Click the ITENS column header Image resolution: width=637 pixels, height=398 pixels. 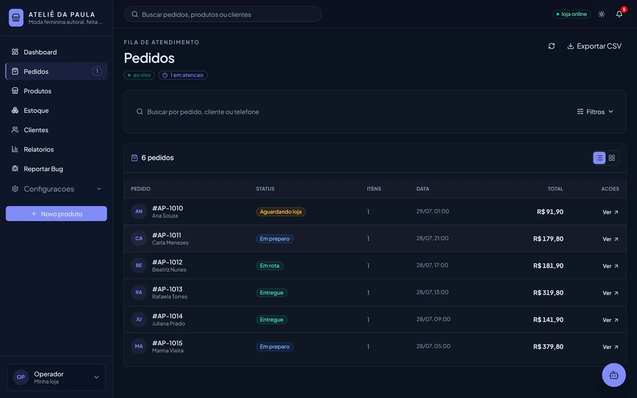coord(374,189)
